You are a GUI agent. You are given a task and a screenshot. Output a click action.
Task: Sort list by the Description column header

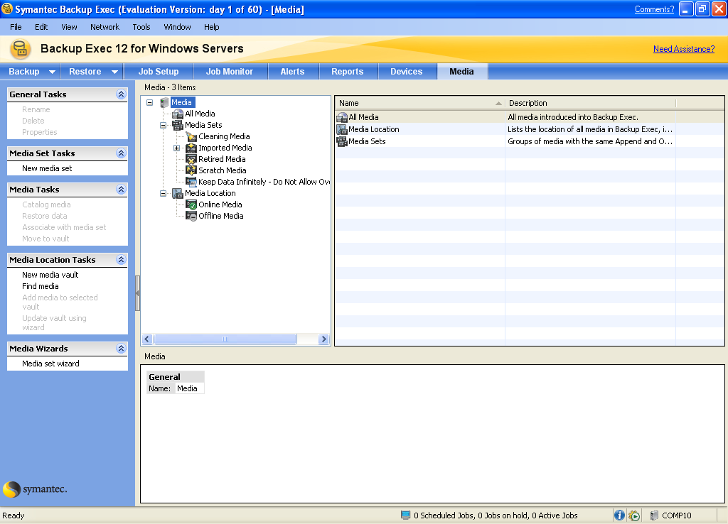point(591,103)
